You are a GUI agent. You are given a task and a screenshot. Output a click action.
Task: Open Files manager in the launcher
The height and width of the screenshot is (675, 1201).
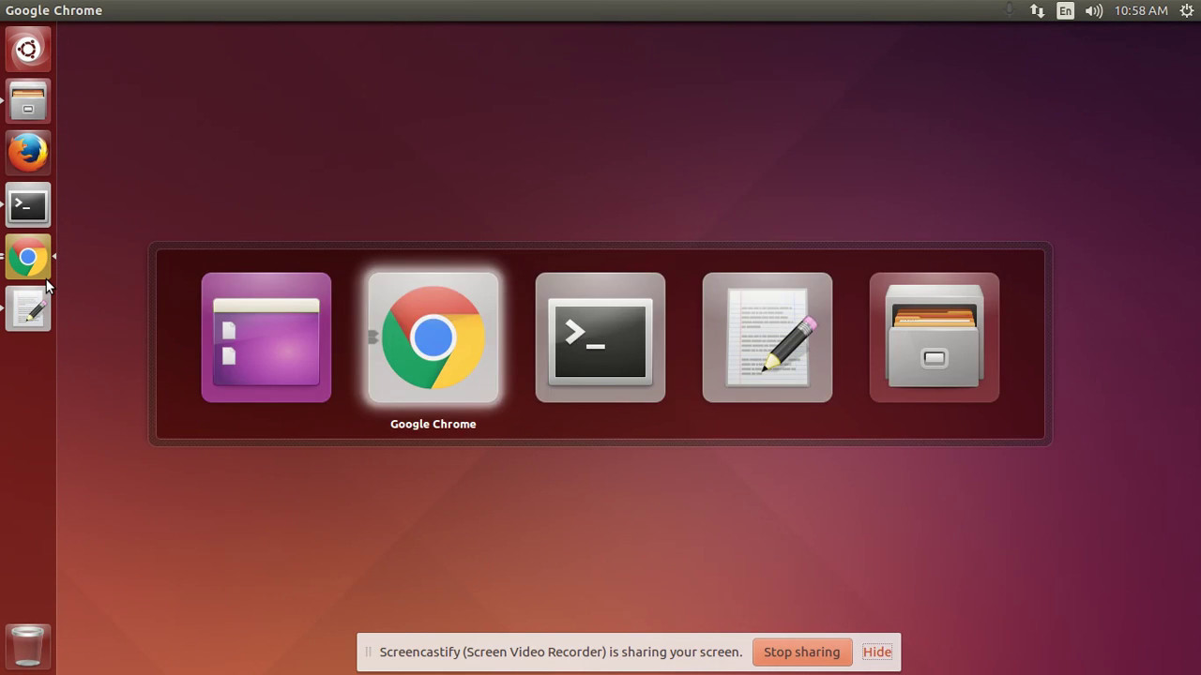[28, 101]
